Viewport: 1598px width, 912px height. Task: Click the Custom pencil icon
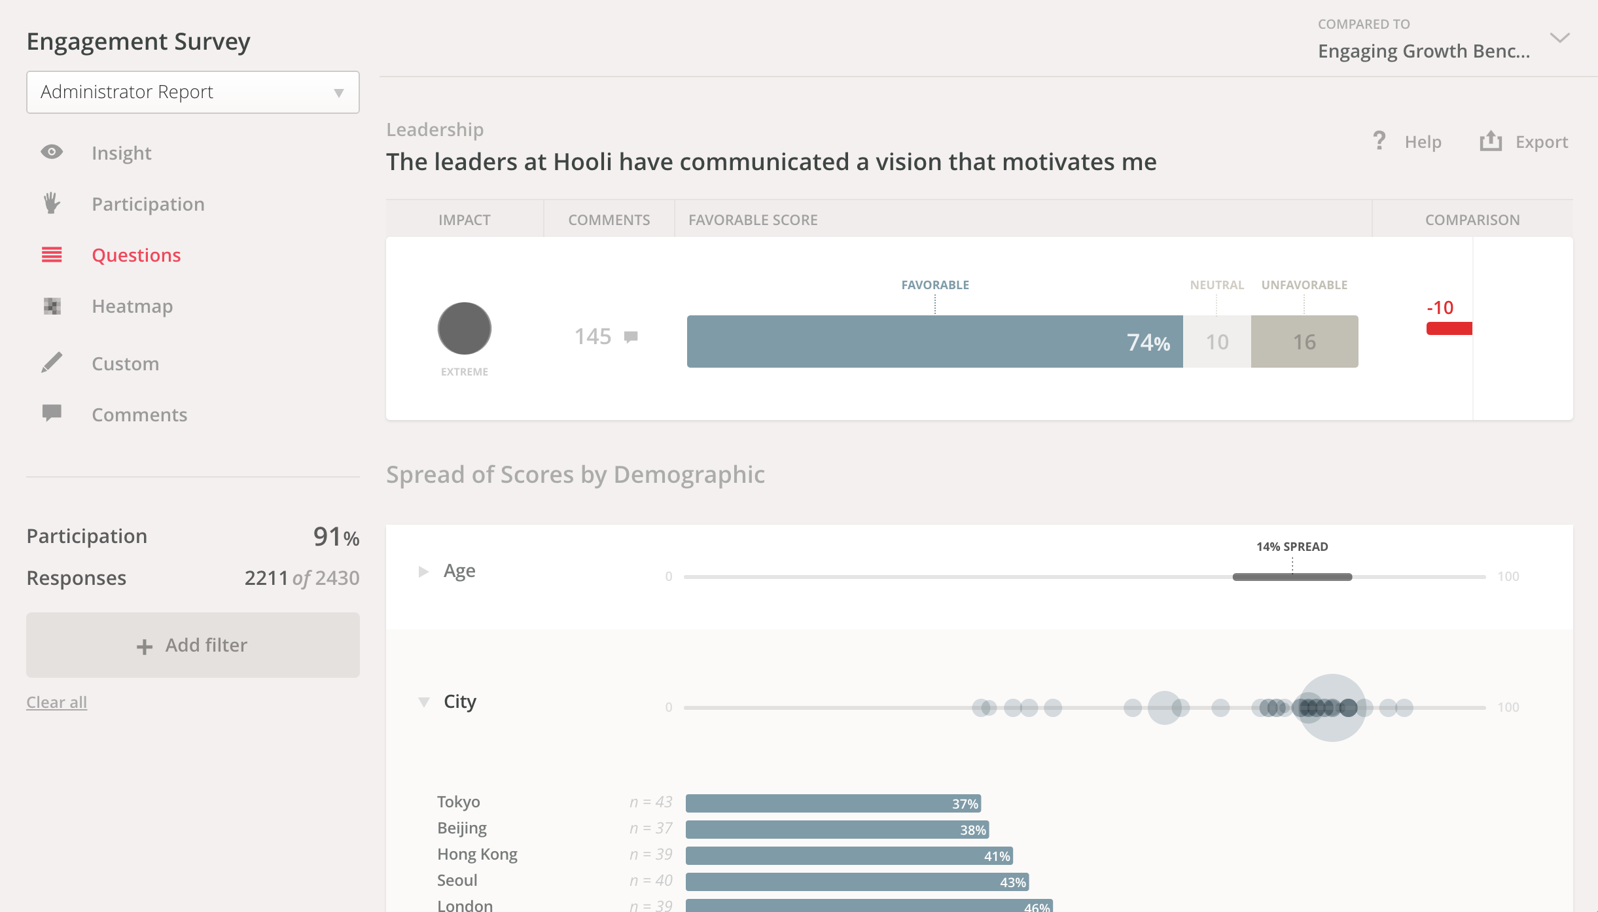[x=52, y=362]
